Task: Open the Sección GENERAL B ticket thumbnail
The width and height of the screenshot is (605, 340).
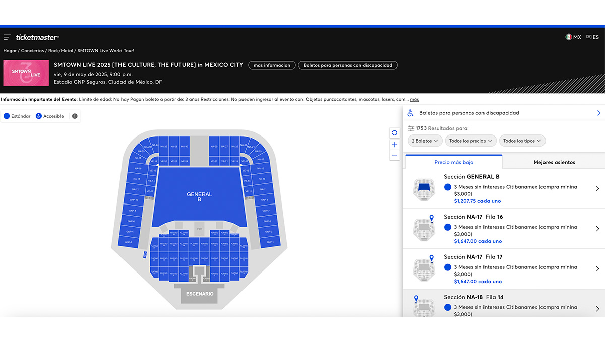Action: (423, 189)
